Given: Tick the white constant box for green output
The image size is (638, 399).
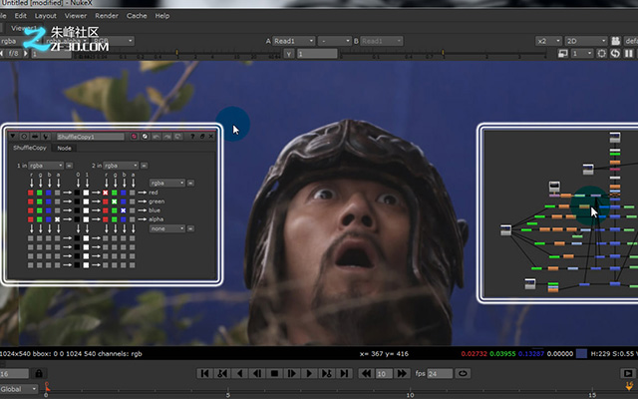Looking at the screenshot, I should (x=86, y=201).
